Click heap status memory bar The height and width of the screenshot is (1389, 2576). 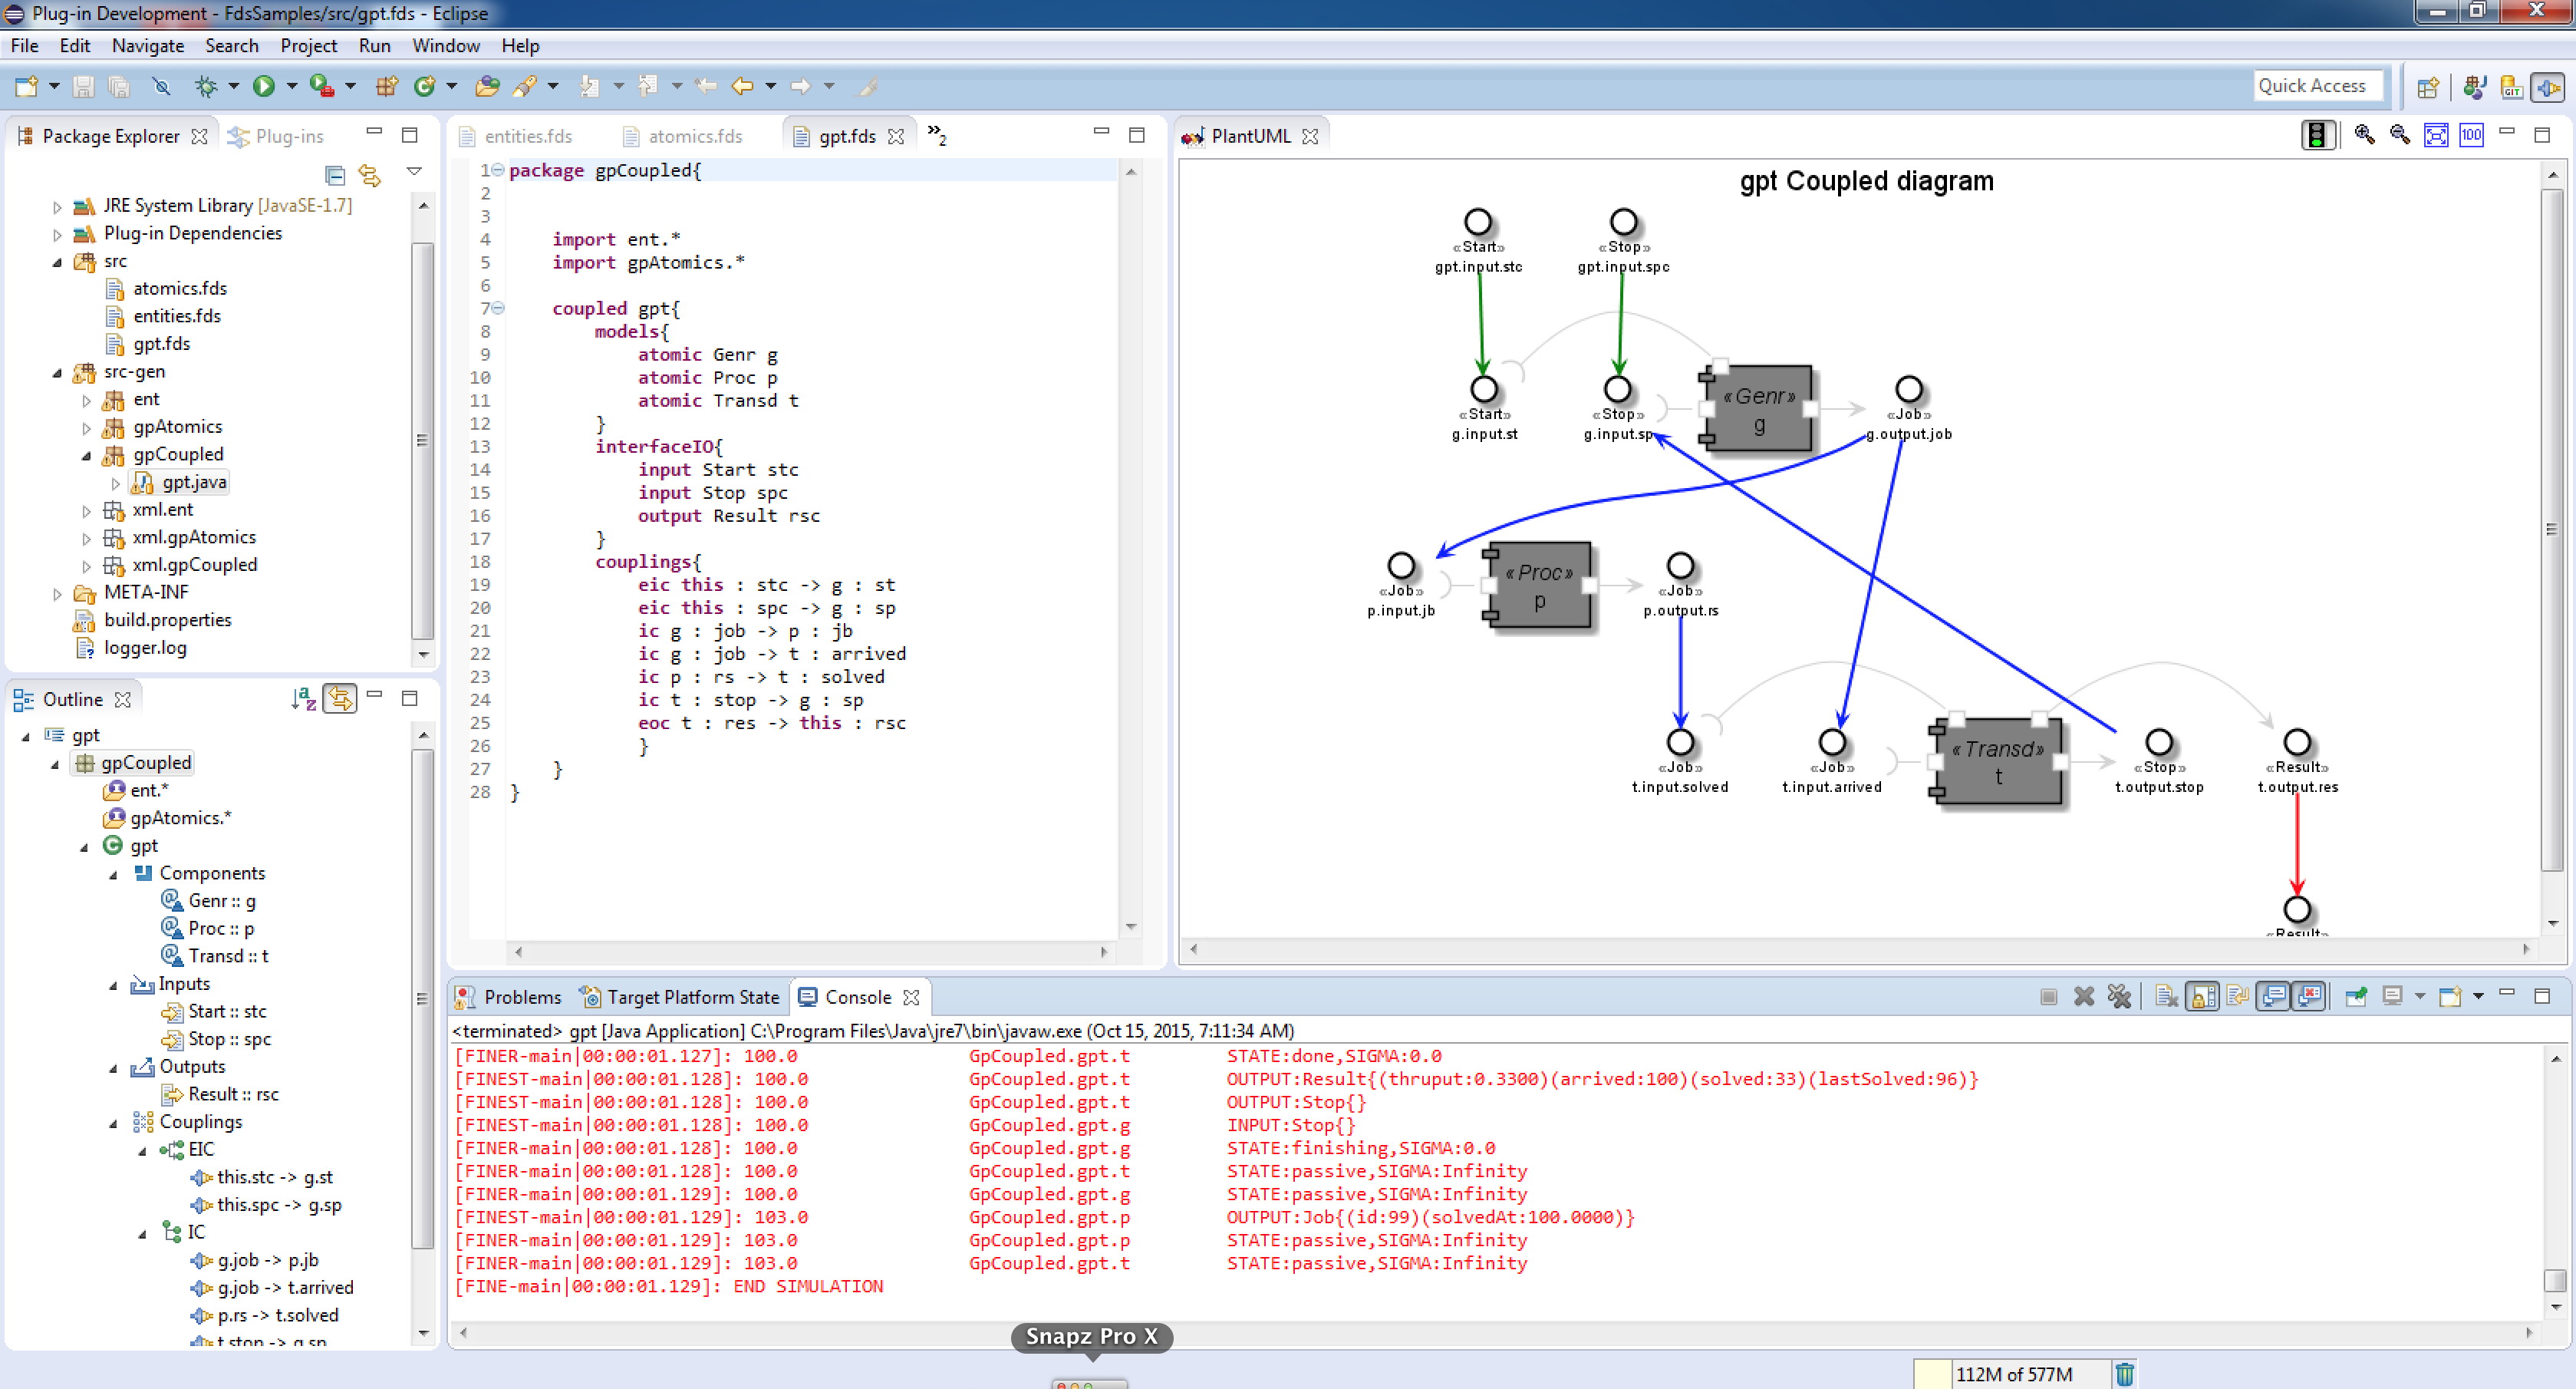tap(2012, 1375)
